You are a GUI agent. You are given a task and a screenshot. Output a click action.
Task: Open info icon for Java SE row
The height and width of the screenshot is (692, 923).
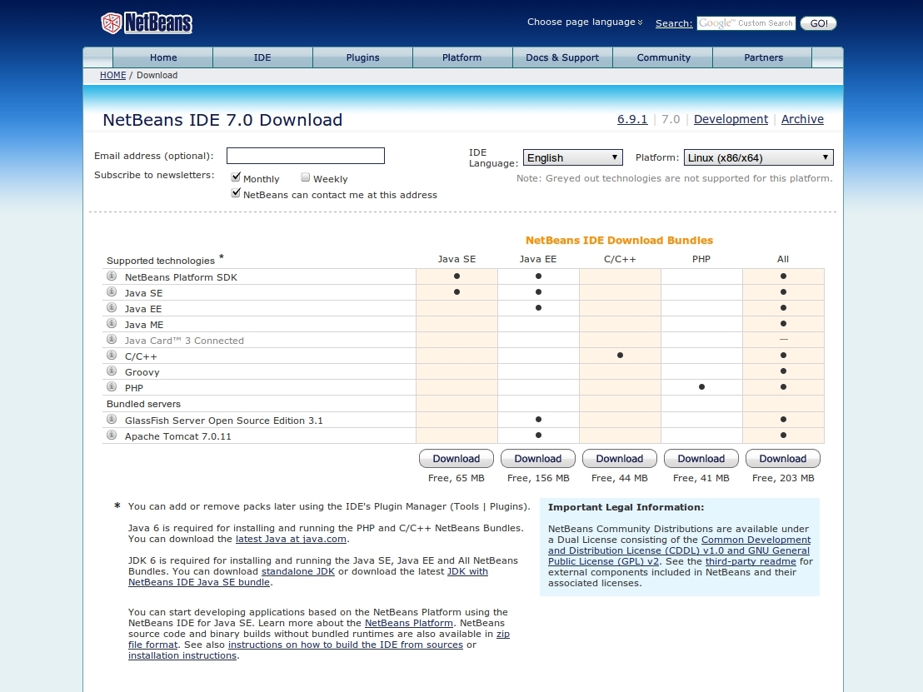(112, 291)
